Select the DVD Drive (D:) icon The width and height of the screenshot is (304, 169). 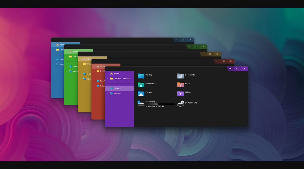click(181, 104)
